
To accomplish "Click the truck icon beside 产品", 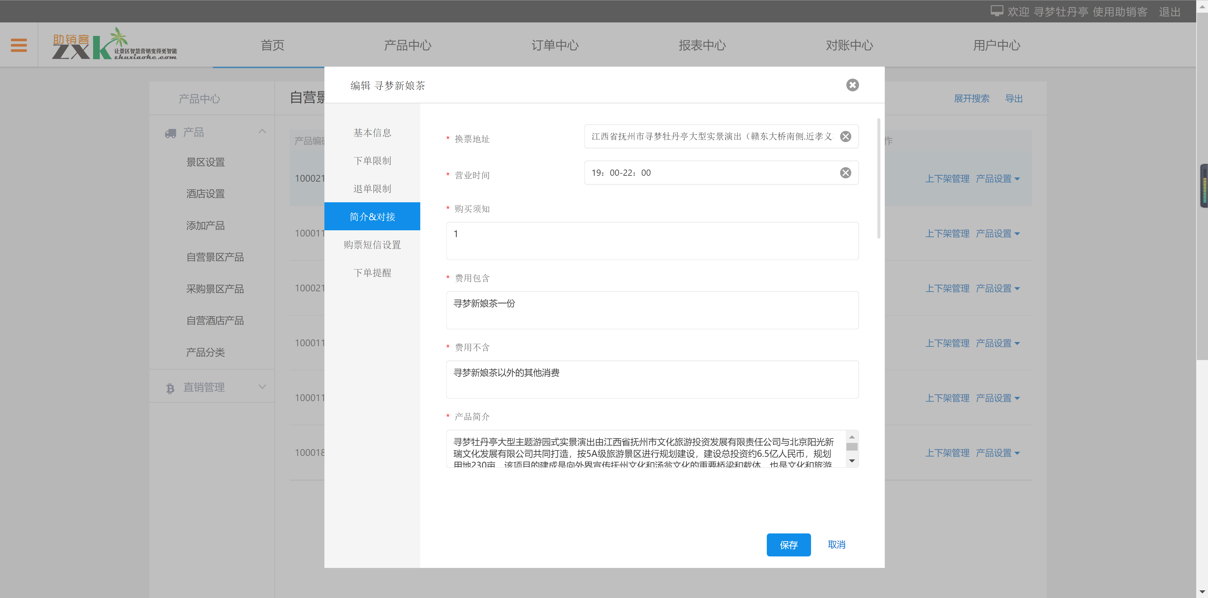I will pos(170,133).
